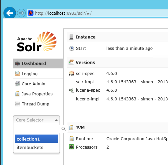The height and width of the screenshot is (165, 168).
Task: Click the Oracle Corporation Java runtime value
Action: (137, 139)
